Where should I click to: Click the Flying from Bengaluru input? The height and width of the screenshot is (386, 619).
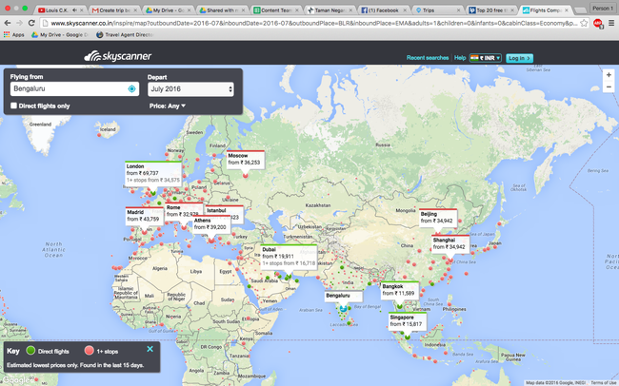[x=74, y=88]
